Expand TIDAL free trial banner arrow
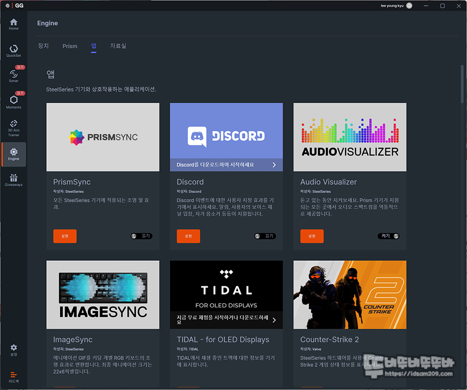Viewport: 467px width, 390px height. pos(274,320)
